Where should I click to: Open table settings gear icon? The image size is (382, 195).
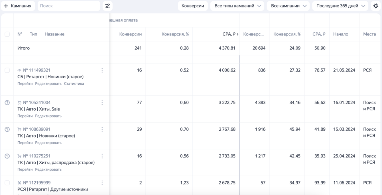pos(376,6)
